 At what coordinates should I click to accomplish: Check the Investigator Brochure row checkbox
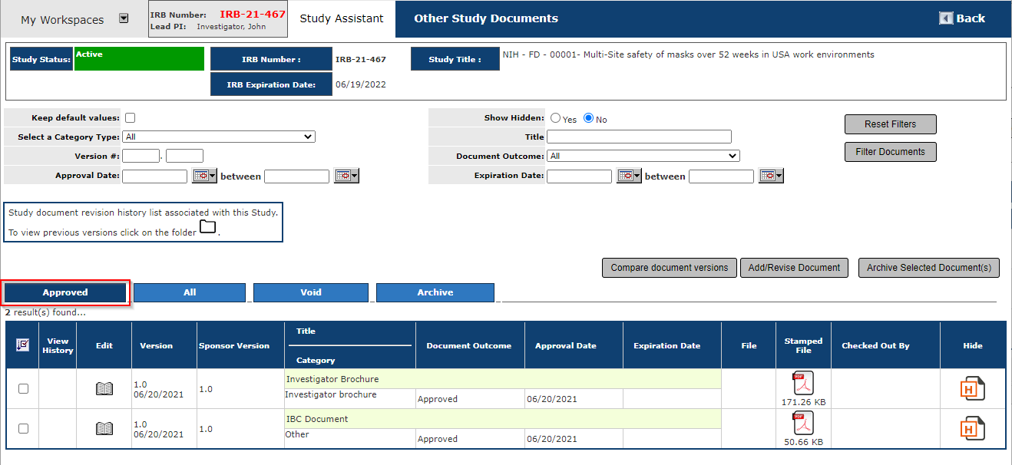(23, 389)
